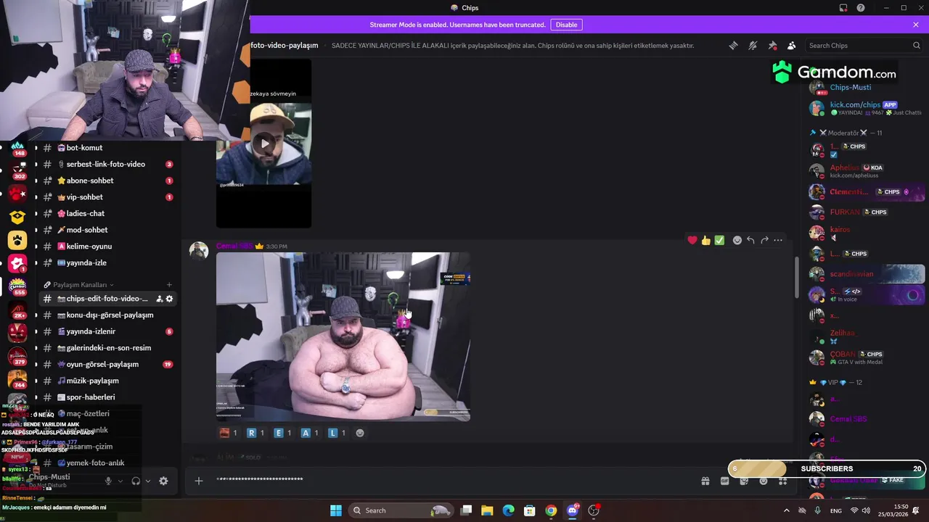Open spor-haberleri channel
The height and width of the screenshot is (522, 929).
107,397
